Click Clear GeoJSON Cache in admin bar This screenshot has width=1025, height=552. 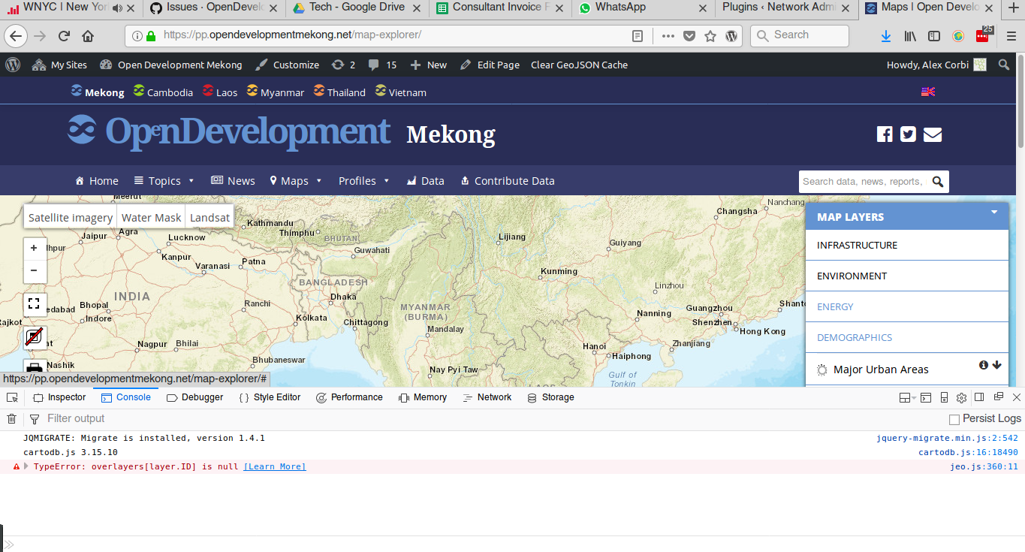(579, 65)
